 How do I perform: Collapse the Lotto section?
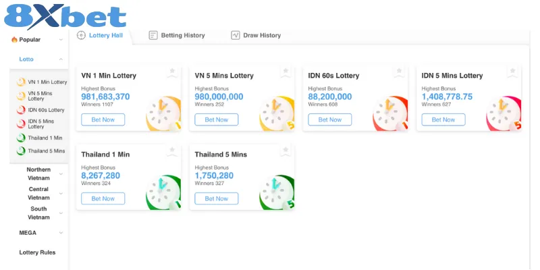pyautogui.click(x=61, y=59)
